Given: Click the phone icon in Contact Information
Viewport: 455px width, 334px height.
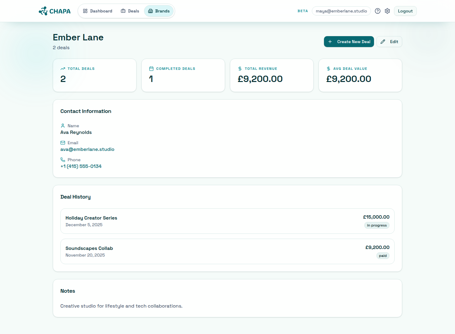Looking at the screenshot, I should tap(62, 159).
